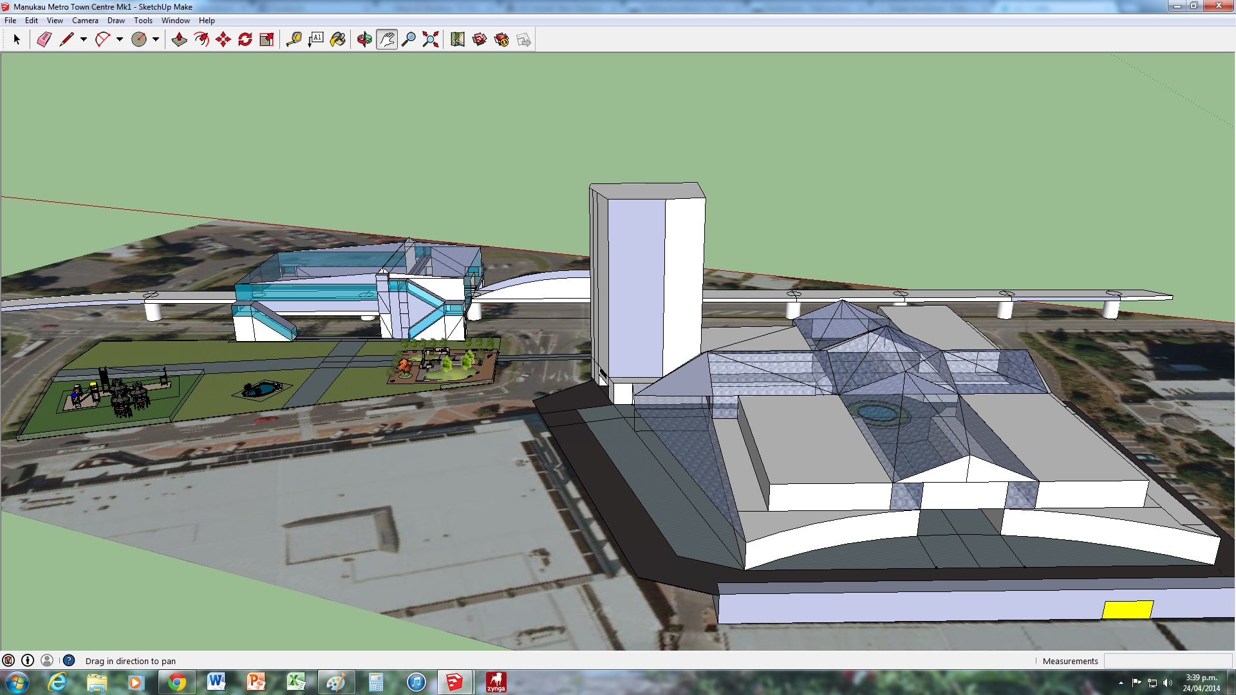
Task: Open the Window menu
Action: [175, 21]
